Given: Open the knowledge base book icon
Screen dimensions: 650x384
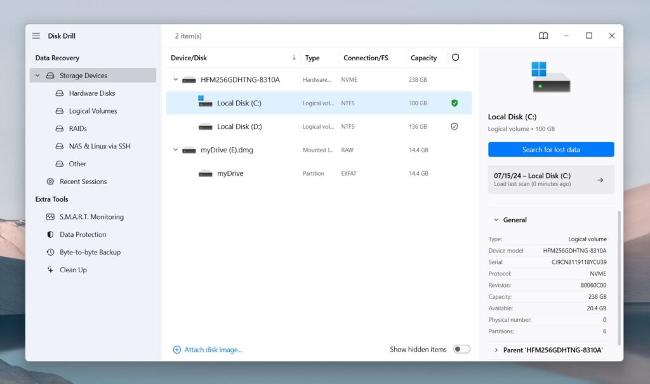Looking at the screenshot, I should pos(543,36).
